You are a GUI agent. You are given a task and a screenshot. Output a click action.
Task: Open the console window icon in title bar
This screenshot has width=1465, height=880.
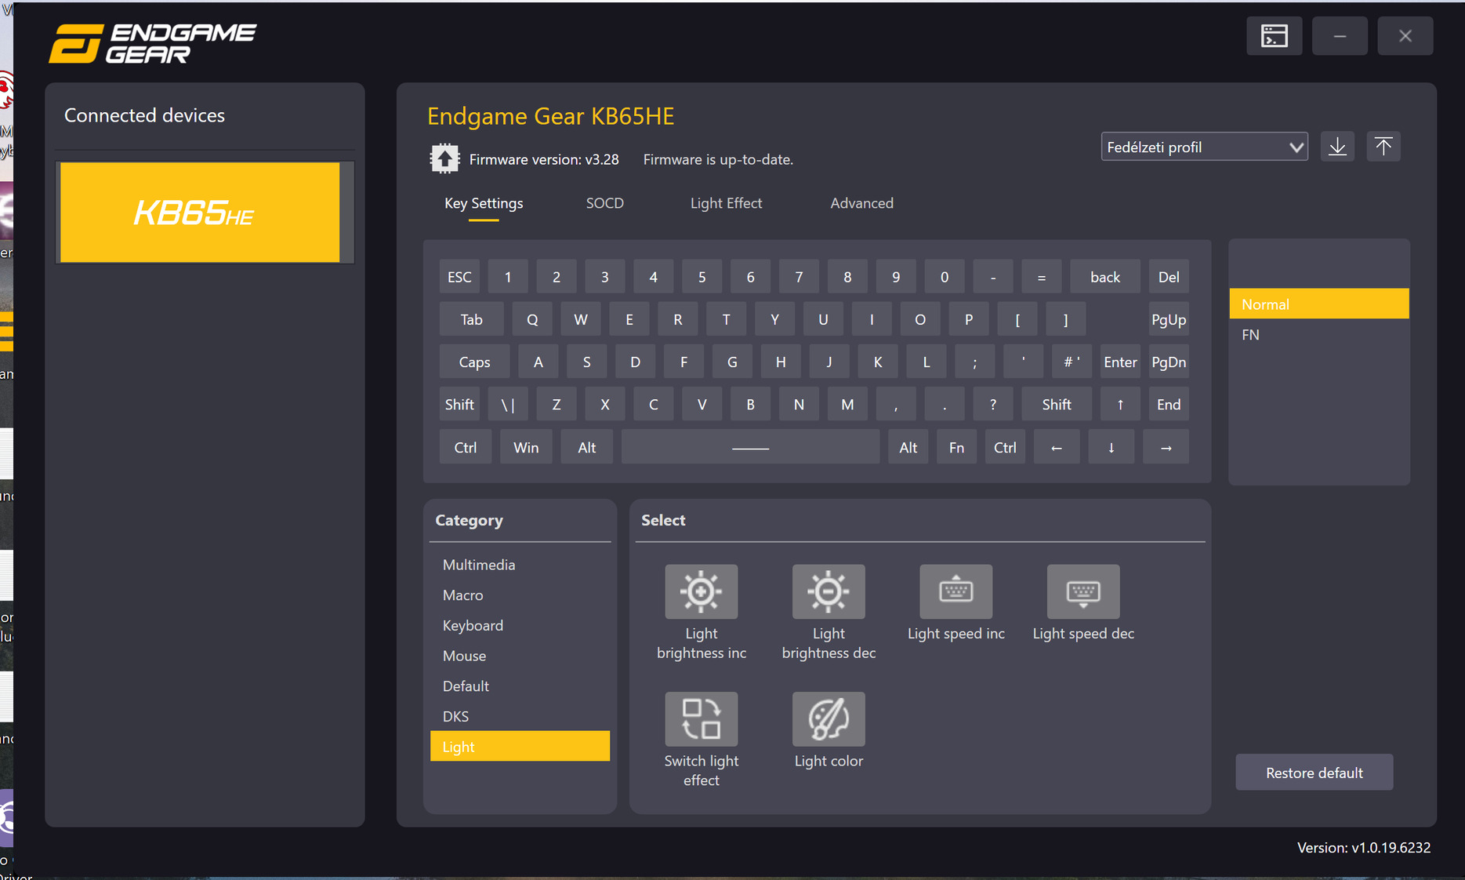(x=1275, y=36)
